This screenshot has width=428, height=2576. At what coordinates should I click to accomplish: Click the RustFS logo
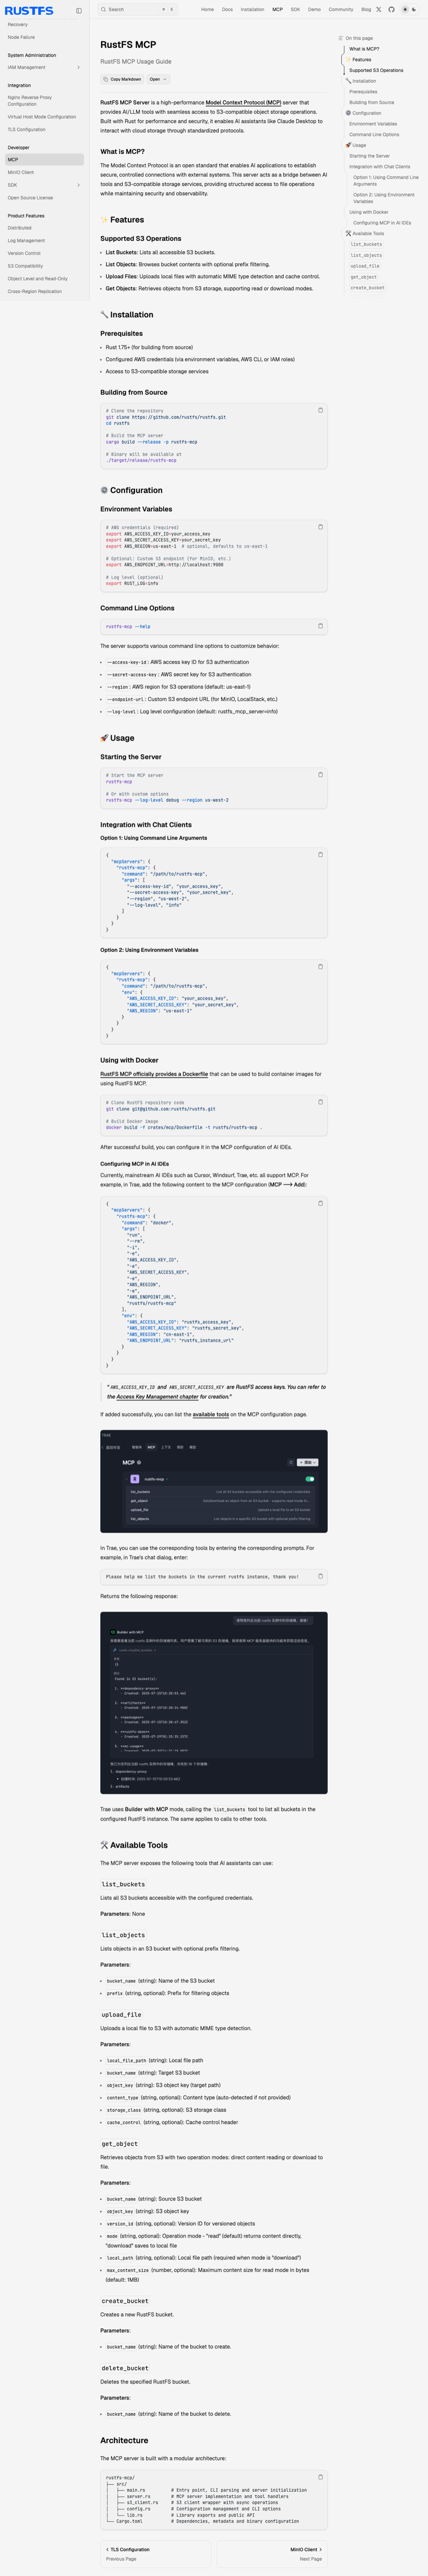click(29, 10)
